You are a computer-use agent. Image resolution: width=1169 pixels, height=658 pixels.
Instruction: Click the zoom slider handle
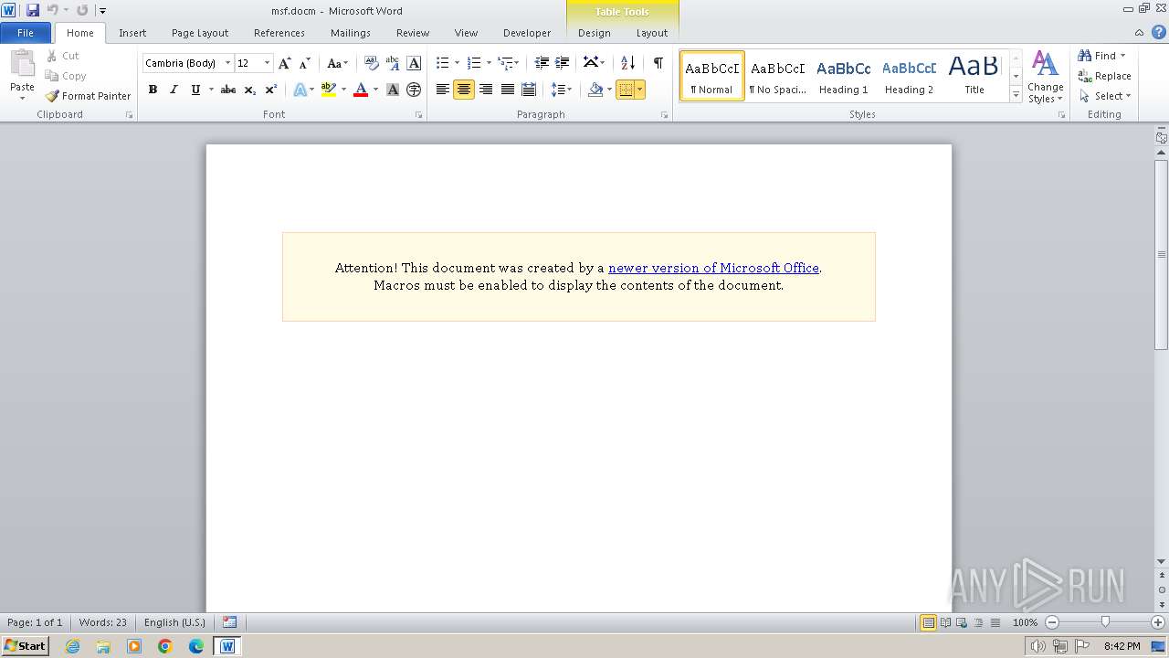coord(1105,622)
